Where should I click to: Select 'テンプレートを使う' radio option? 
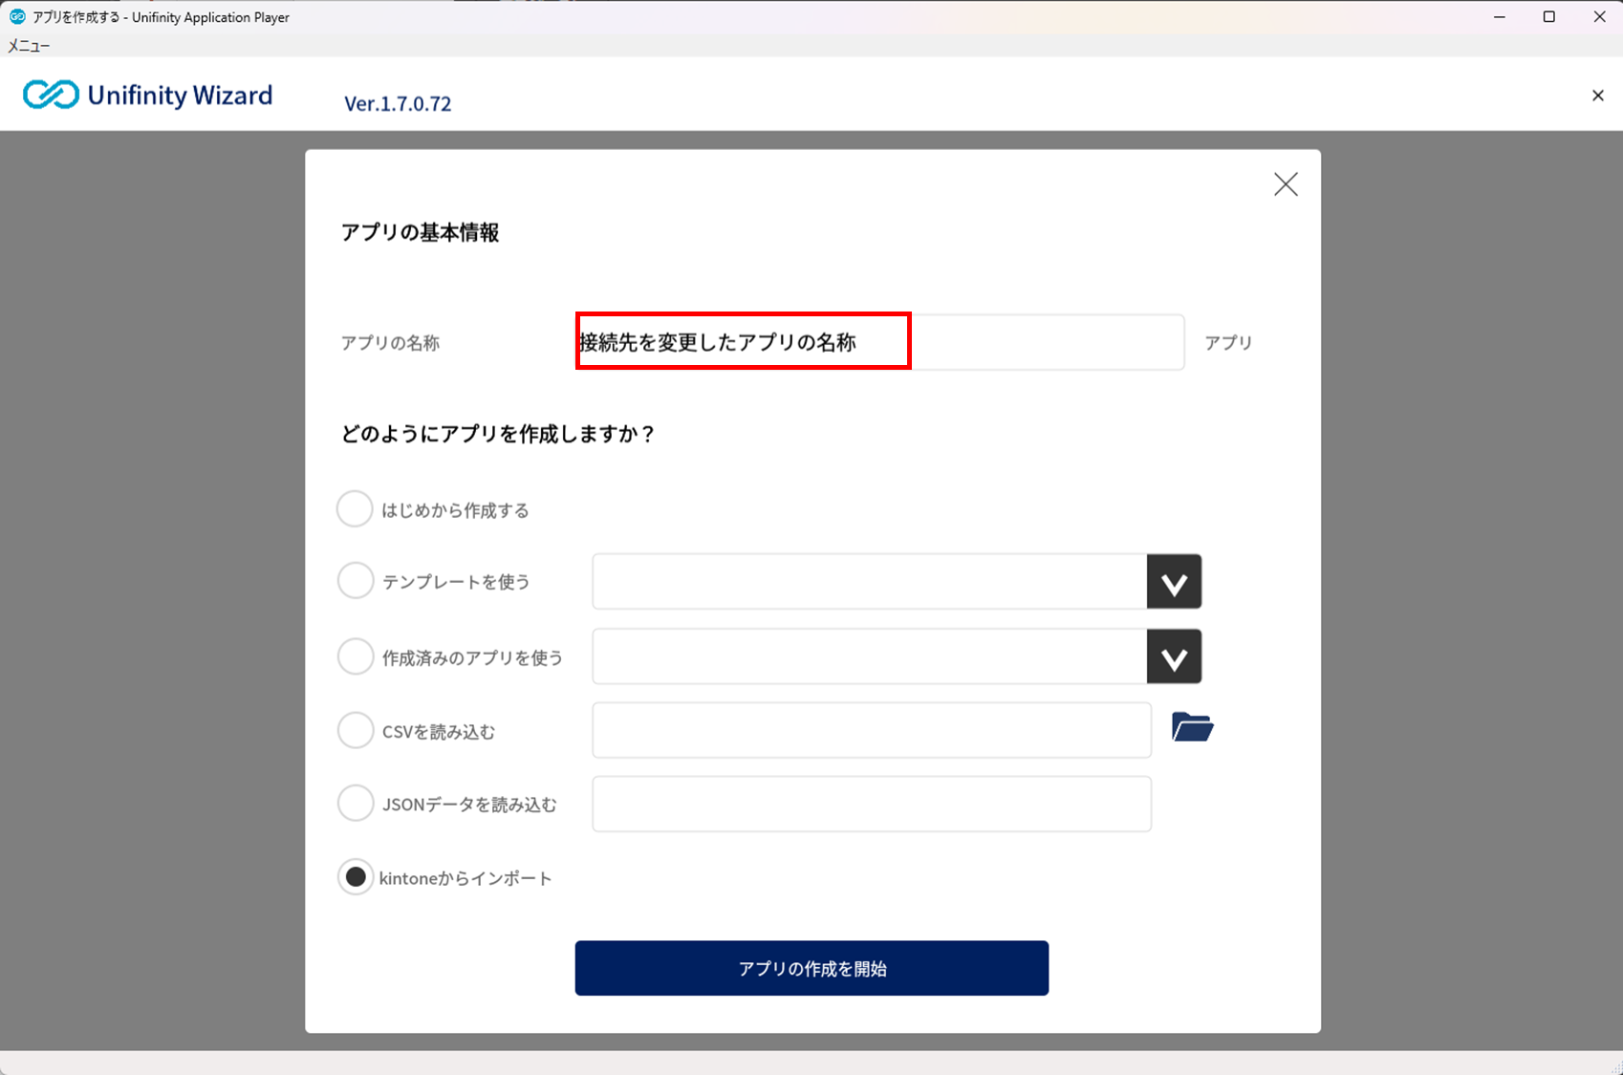pyautogui.click(x=355, y=581)
